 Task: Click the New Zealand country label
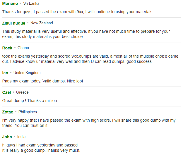click(x=42, y=23)
